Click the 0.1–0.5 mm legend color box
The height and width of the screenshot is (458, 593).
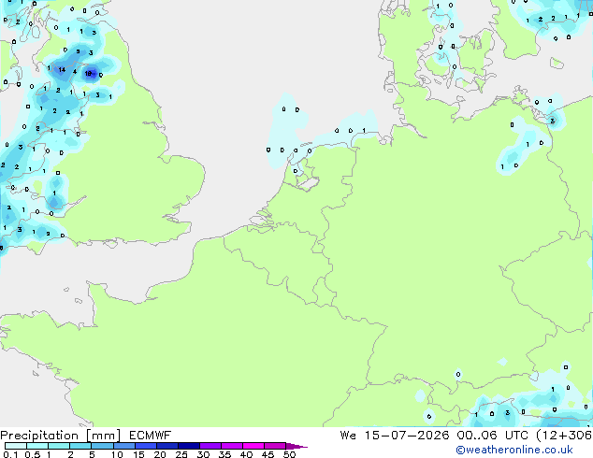coord(16,446)
